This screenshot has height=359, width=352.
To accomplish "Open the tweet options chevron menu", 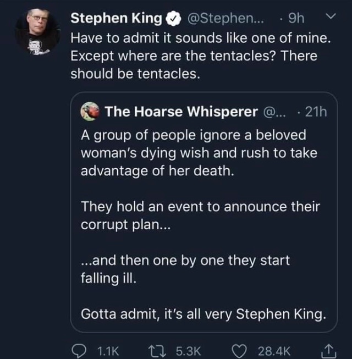I will pos(329,18).
